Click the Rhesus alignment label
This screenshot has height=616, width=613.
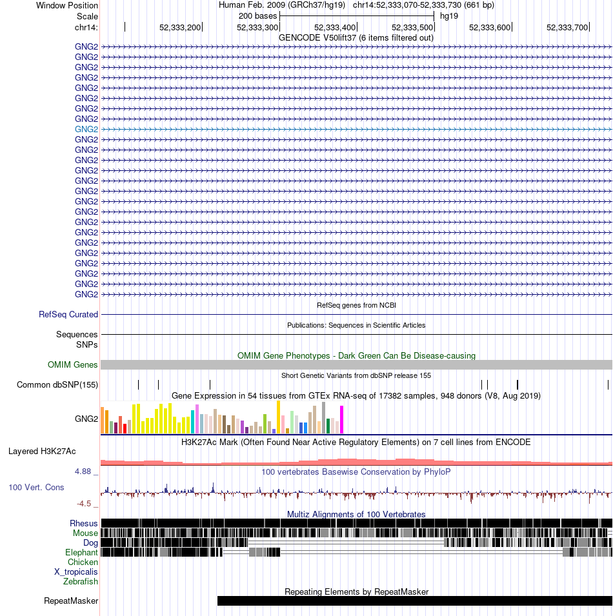coord(84,524)
